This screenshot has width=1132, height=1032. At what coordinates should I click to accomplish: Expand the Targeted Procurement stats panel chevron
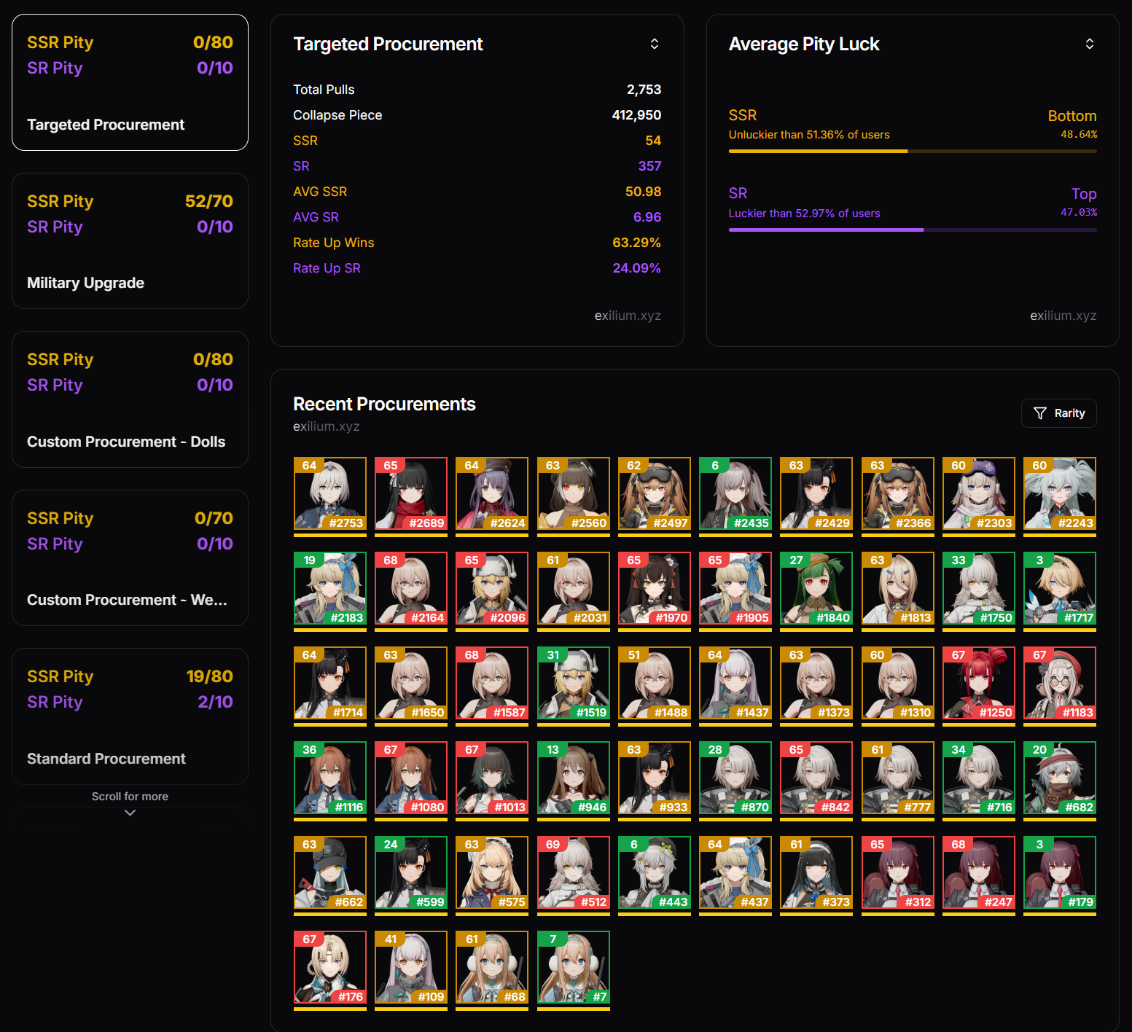click(655, 44)
